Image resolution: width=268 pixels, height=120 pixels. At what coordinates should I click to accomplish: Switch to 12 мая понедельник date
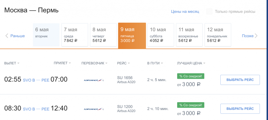[218, 35]
